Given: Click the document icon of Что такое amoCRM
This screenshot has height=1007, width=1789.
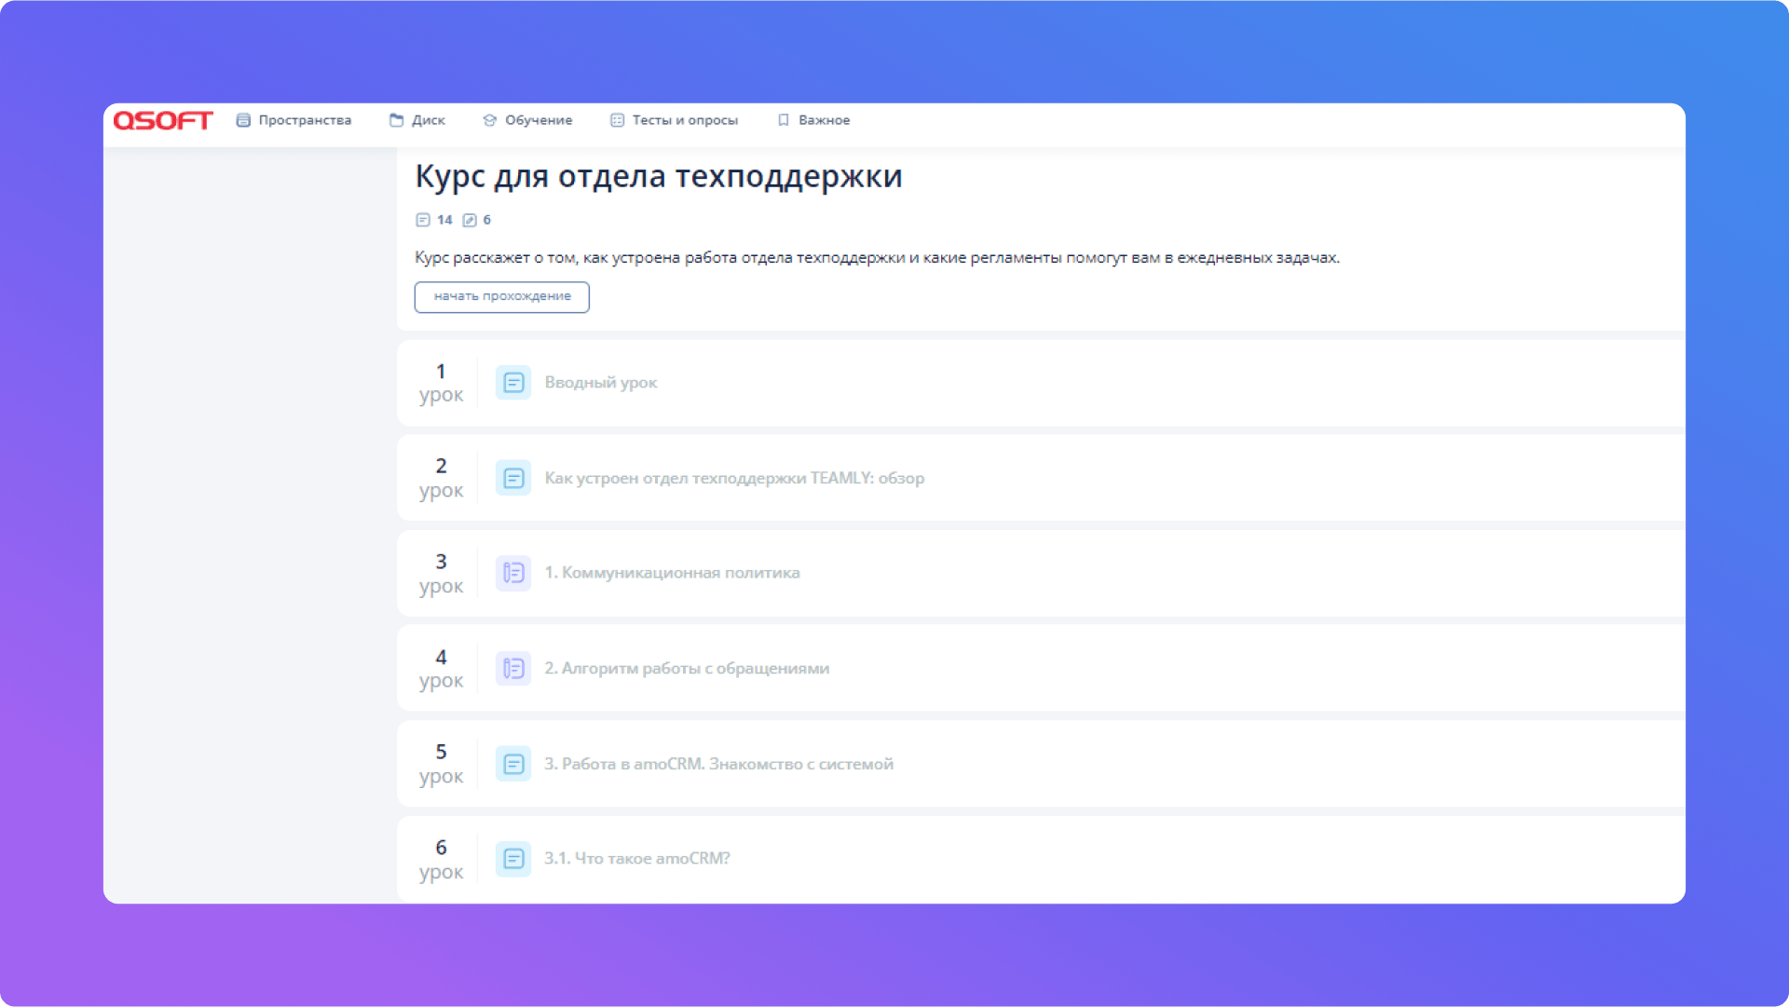Looking at the screenshot, I should (x=513, y=859).
